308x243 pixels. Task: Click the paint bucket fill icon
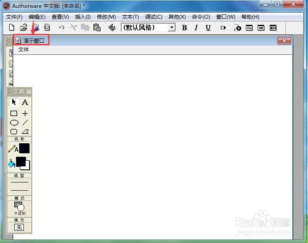pos(11,163)
